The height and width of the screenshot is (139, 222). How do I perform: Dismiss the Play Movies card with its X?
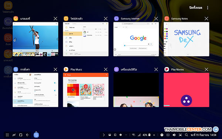(206, 69)
